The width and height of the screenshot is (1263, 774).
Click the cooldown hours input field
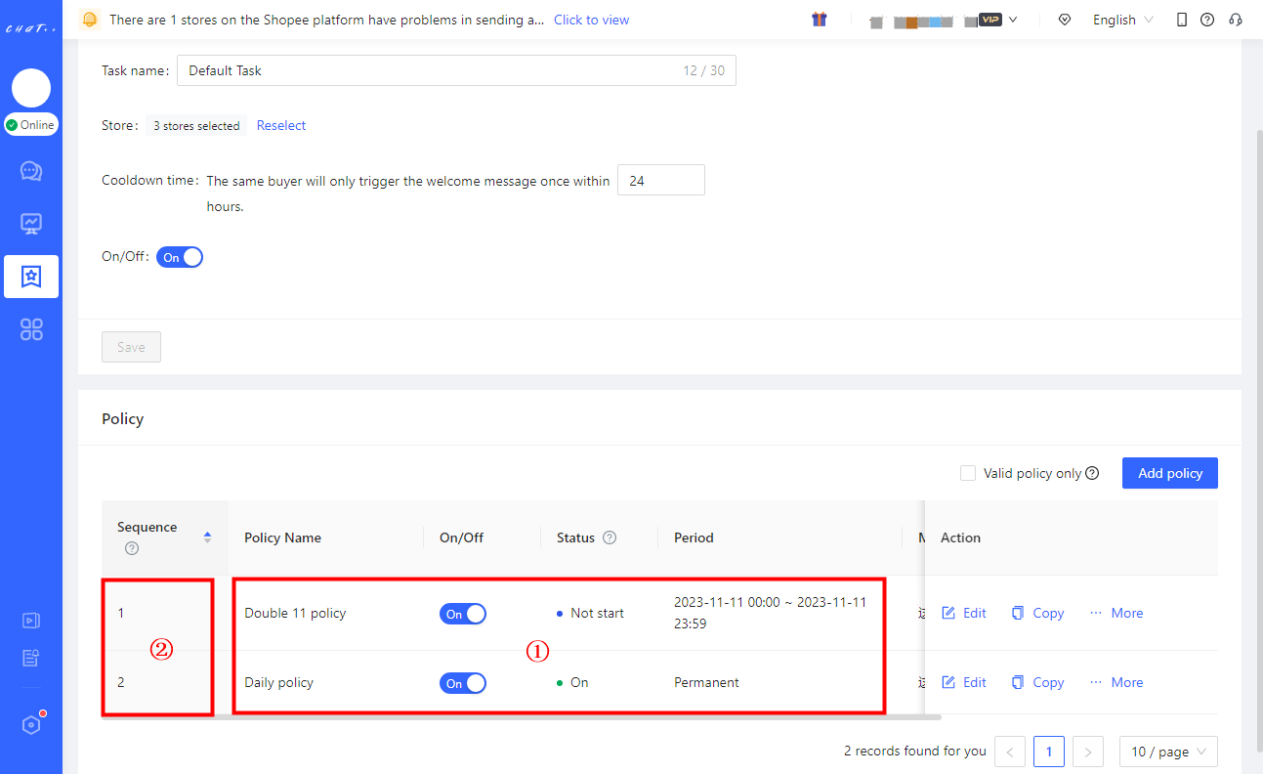tap(661, 181)
